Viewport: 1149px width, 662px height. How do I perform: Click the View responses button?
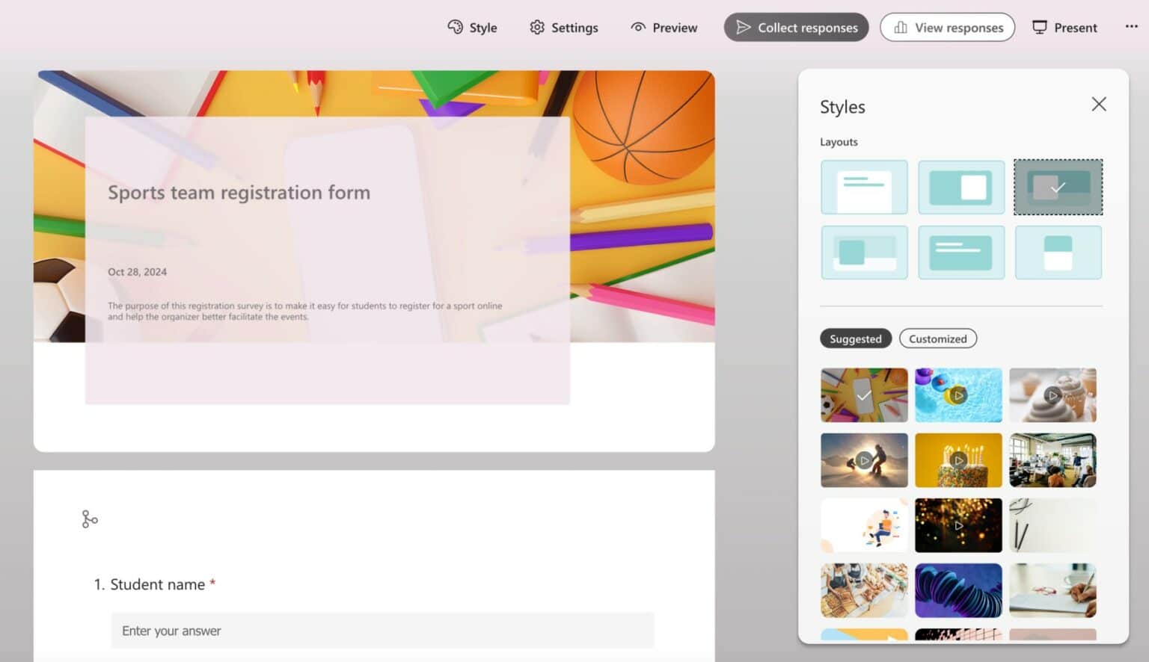[947, 28]
